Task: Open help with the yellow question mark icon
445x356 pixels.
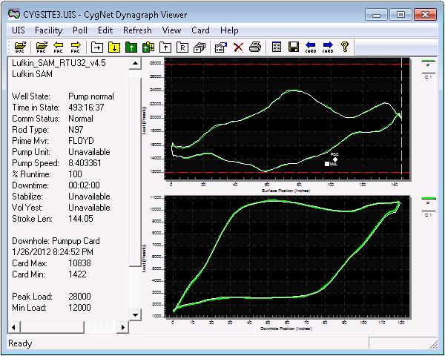Action: [x=345, y=47]
